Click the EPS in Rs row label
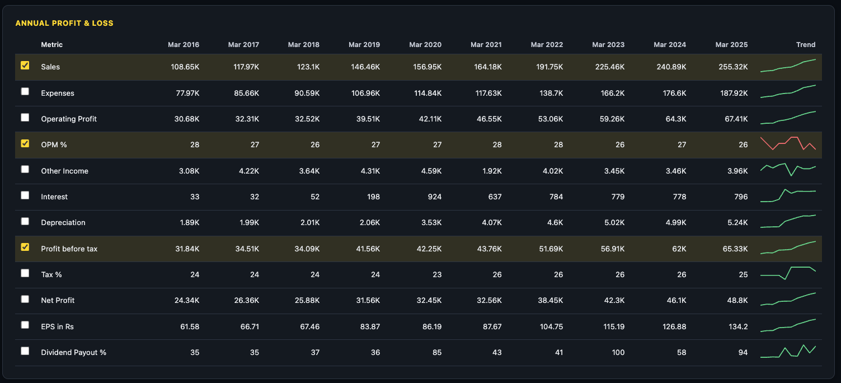 (x=58, y=326)
